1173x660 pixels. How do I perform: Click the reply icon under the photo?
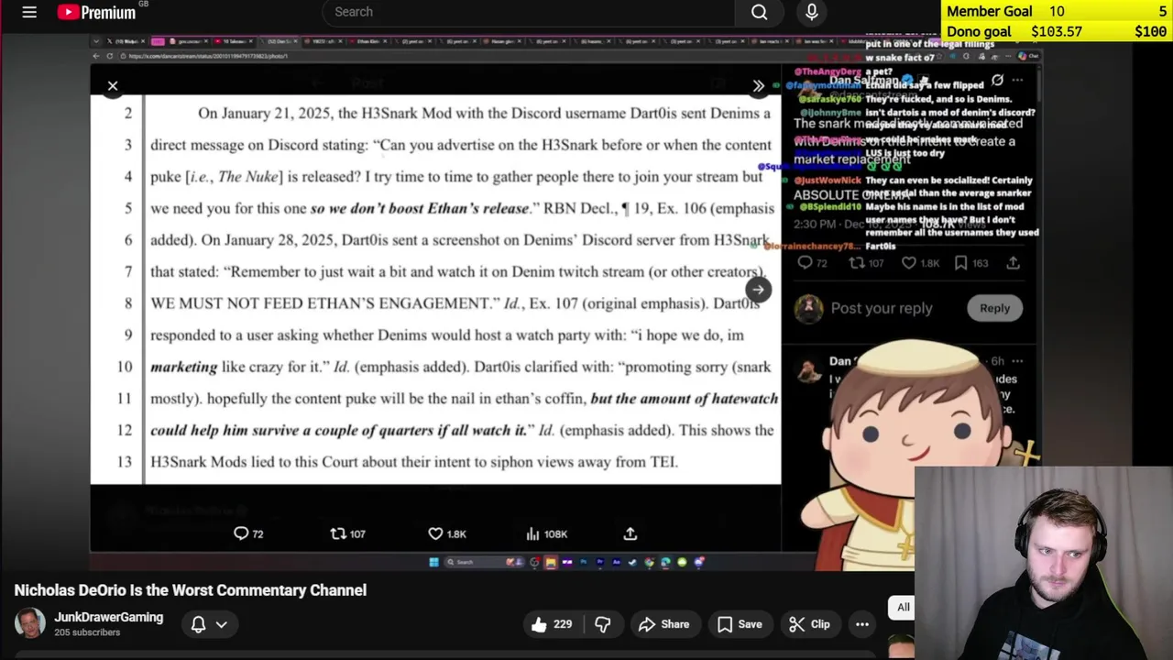point(241,533)
